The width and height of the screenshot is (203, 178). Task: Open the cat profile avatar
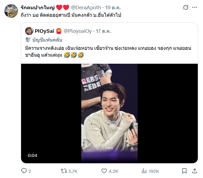[11, 11]
